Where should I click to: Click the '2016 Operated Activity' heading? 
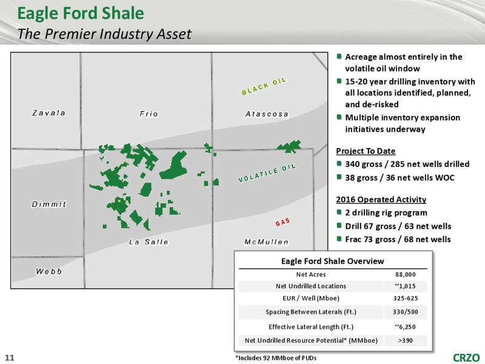click(381, 200)
